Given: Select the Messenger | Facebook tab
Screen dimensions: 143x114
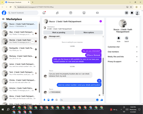Looking at the screenshot, I should 17,2.
